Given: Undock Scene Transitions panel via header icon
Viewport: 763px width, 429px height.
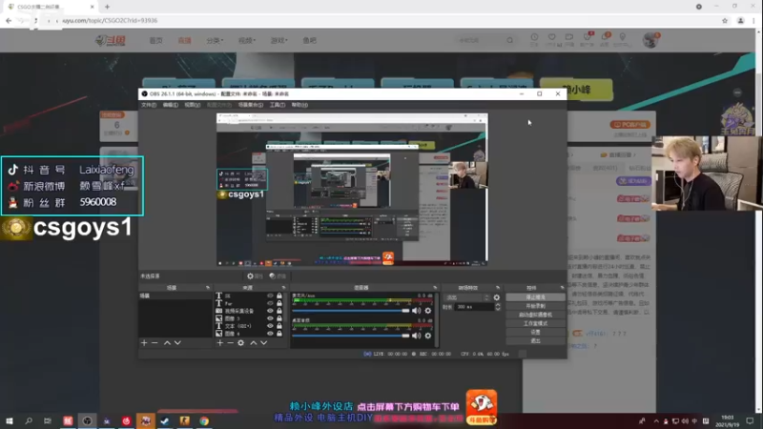Looking at the screenshot, I should (x=497, y=288).
